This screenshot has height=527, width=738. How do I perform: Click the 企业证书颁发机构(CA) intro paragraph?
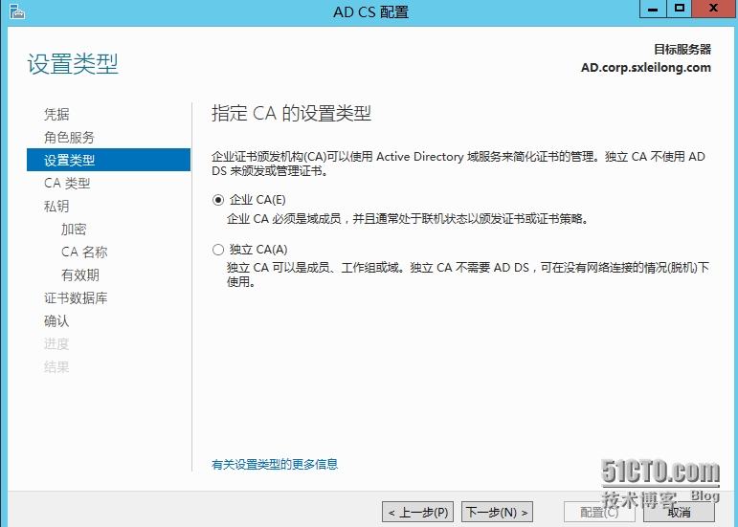pyautogui.click(x=458, y=164)
